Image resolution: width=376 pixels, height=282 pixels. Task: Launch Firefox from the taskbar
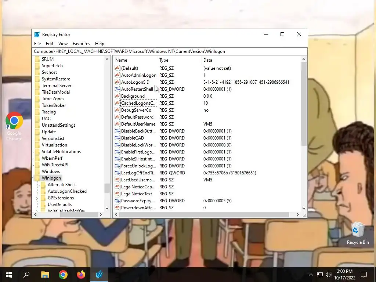pos(81,275)
